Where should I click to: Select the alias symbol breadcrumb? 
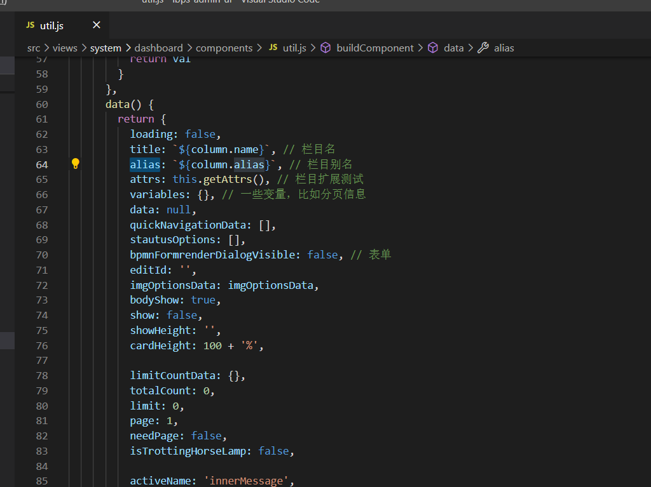504,48
